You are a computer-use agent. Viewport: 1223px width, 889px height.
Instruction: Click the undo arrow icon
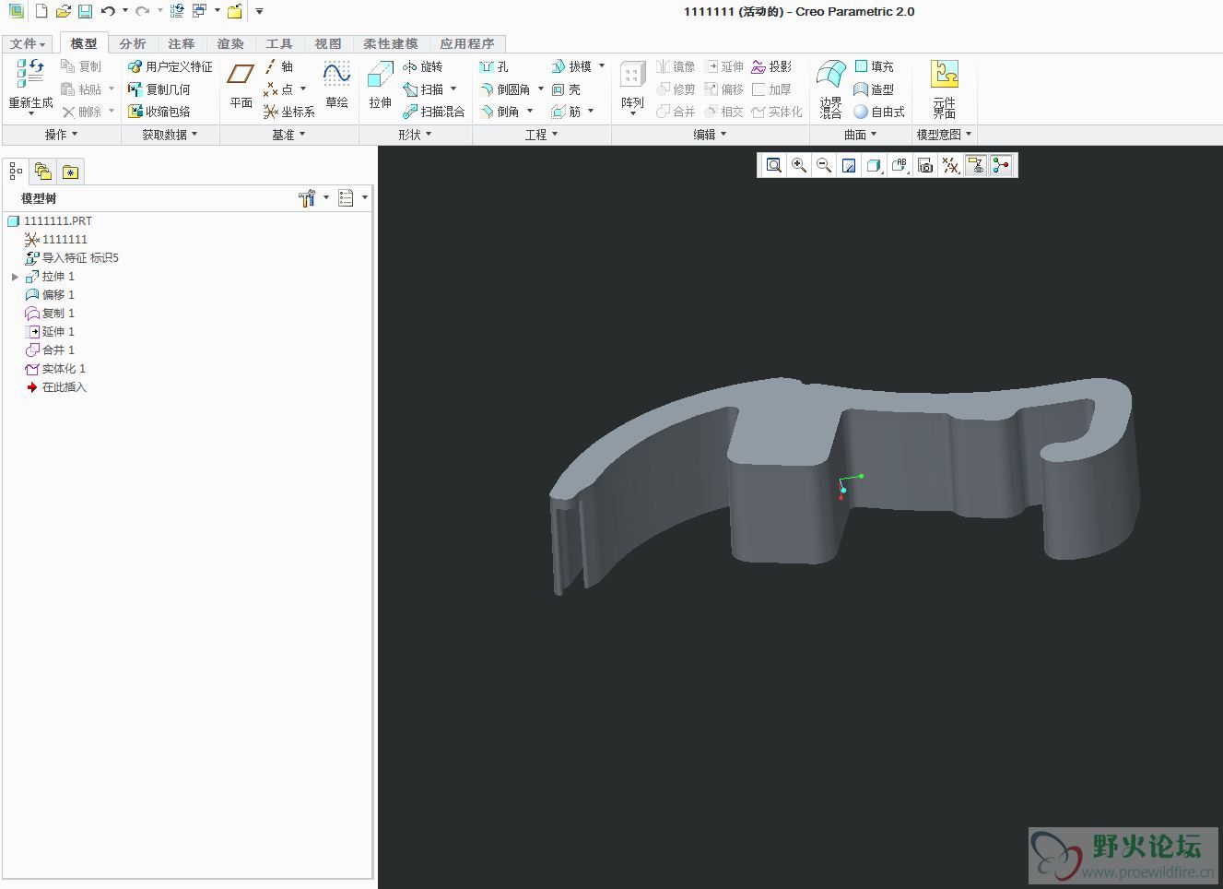point(108,11)
